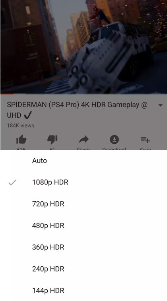Tap the Share arrow icon

[83, 140]
